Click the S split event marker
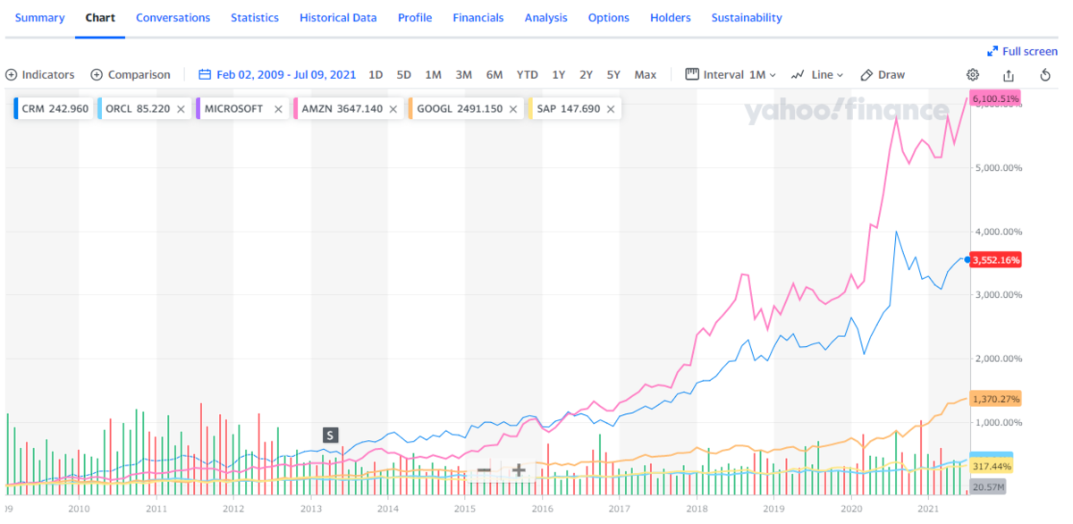Screen dimensions: 1073x524 coord(330,435)
